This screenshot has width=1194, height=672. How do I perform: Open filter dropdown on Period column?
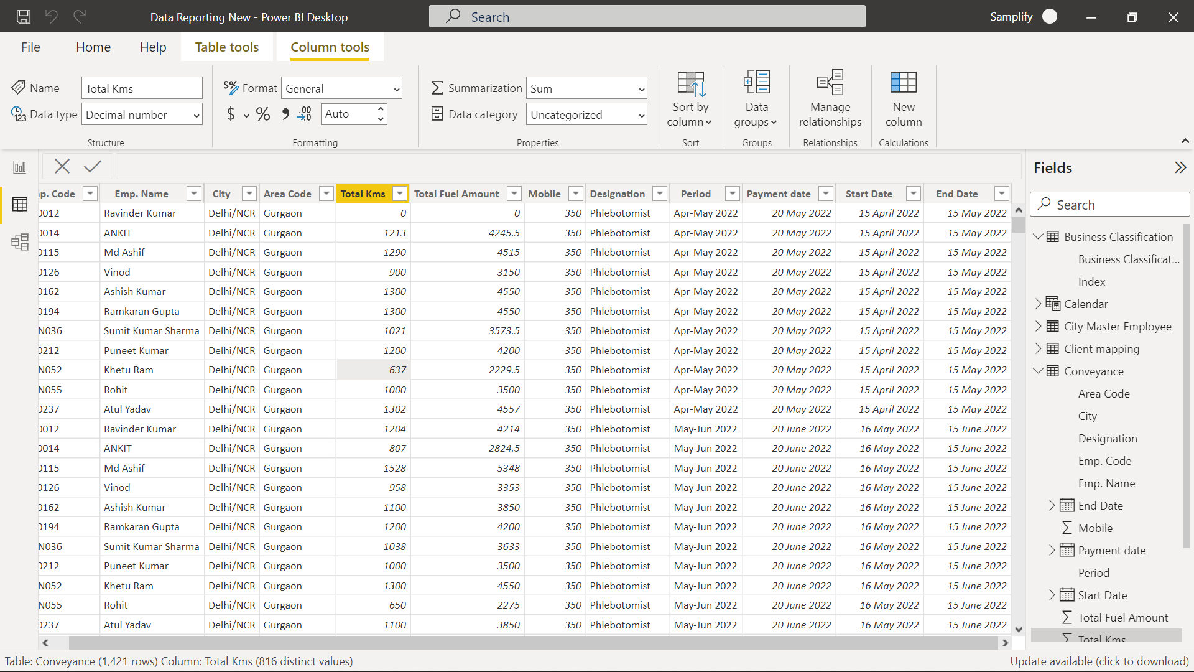point(733,194)
